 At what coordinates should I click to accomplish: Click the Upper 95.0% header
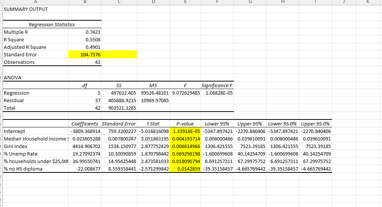click(315, 124)
